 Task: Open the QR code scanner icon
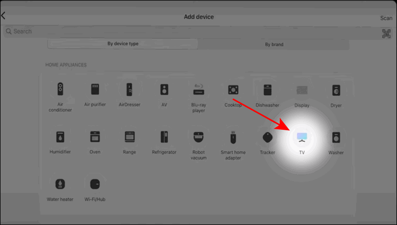(x=386, y=34)
